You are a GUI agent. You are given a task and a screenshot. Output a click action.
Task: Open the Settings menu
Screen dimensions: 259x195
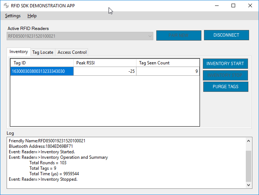click(x=13, y=16)
